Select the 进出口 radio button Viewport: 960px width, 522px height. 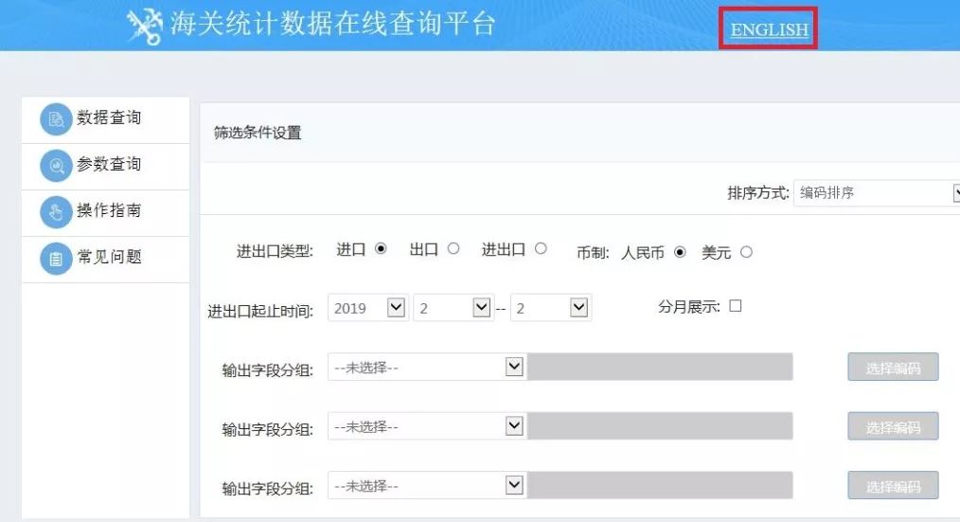tap(541, 249)
